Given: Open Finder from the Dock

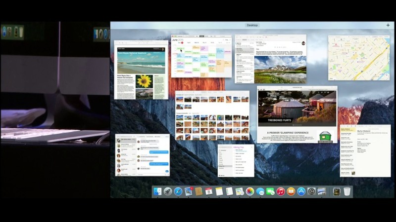Looking at the screenshot, I should pyautogui.click(x=157, y=191).
